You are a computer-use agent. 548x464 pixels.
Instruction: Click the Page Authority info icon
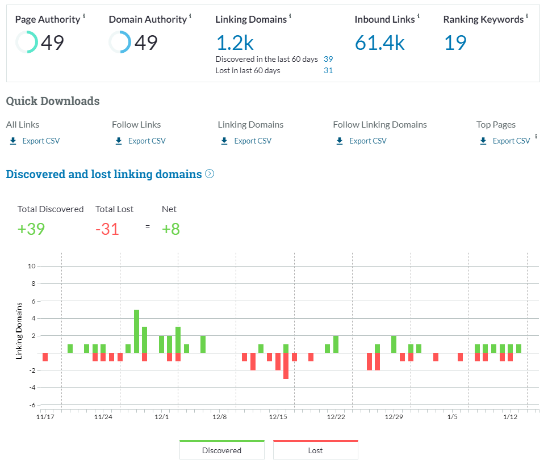[x=84, y=16]
